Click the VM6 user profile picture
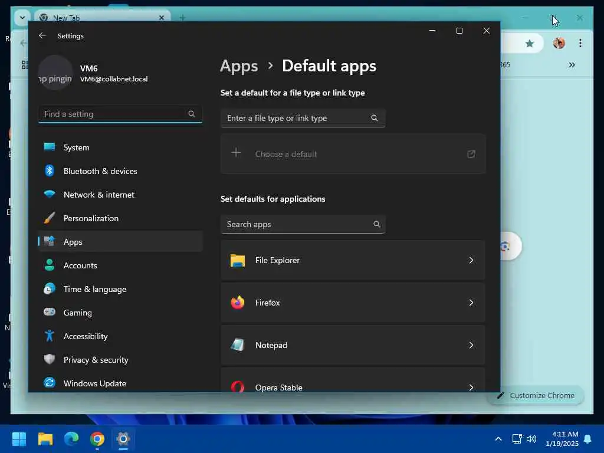Screen dimensions: 604x453 point(55,73)
